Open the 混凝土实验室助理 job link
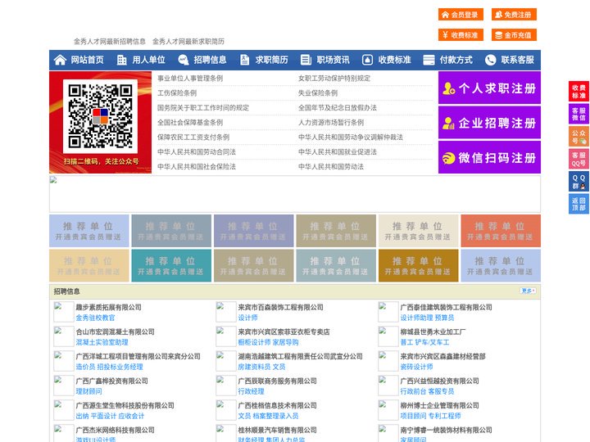This screenshot has height=442, width=590. pos(102,342)
